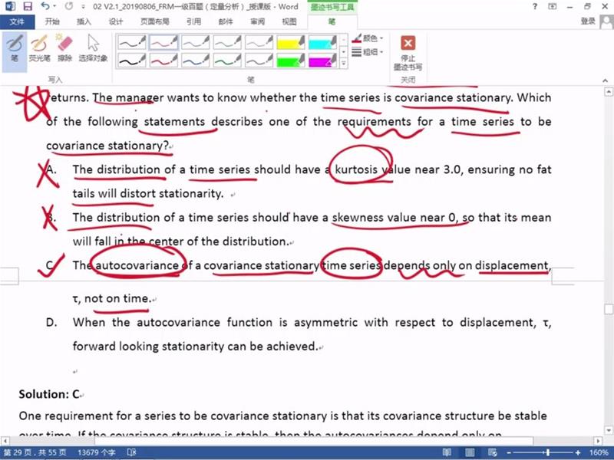Click the vertical scrollbar thumb
614x460 pixels.
pyautogui.click(x=609, y=310)
